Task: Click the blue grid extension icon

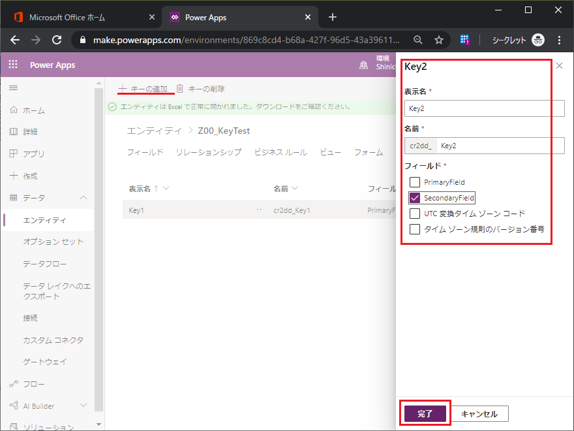Action: (x=465, y=40)
